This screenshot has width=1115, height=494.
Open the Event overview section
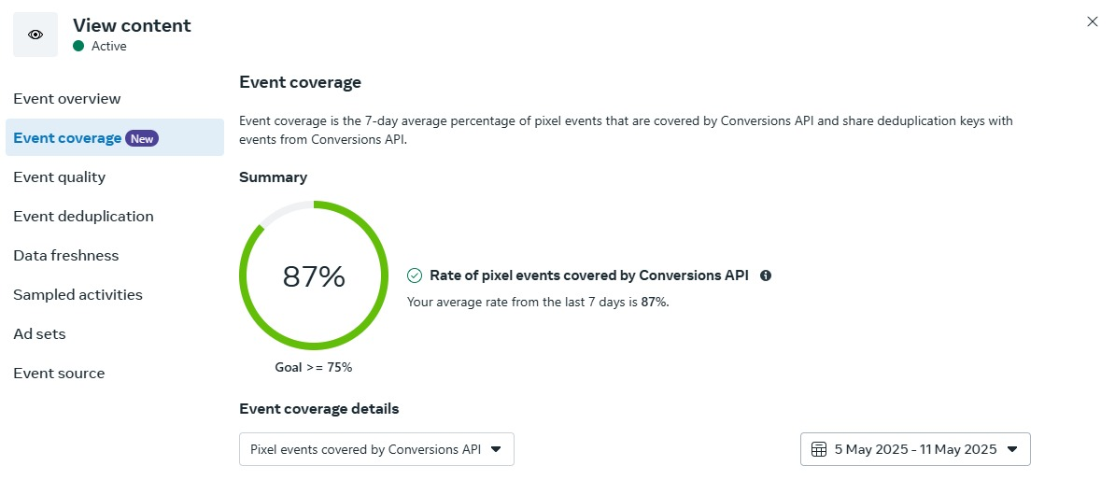pyautogui.click(x=67, y=99)
